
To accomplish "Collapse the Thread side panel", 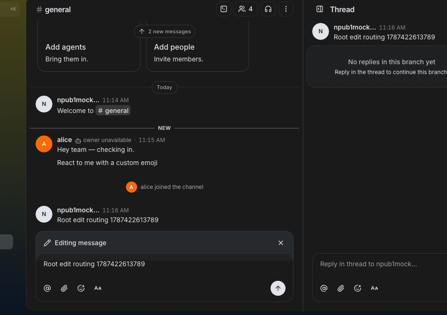I will (x=320, y=9).
